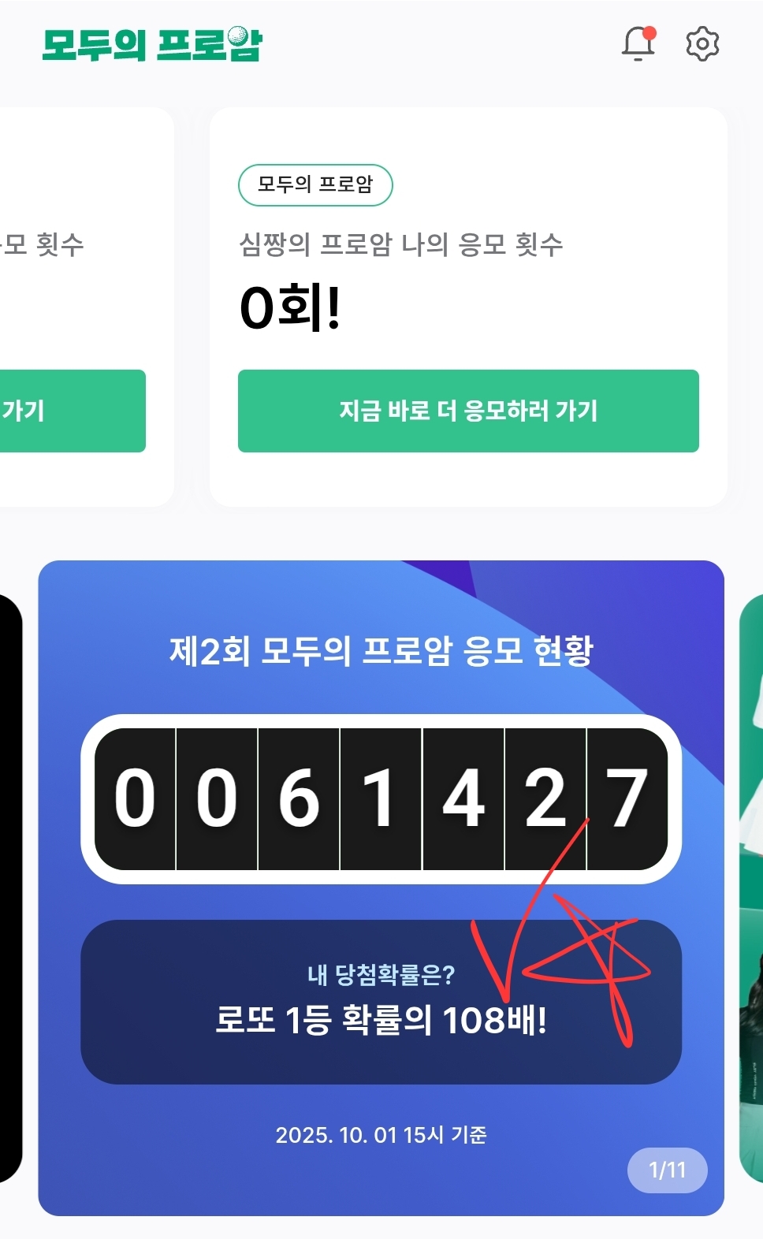Viewport: 763px width, 1239px height.
Task: Tap the 내 당첨확률은? probability box
Action: (x=381, y=1002)
